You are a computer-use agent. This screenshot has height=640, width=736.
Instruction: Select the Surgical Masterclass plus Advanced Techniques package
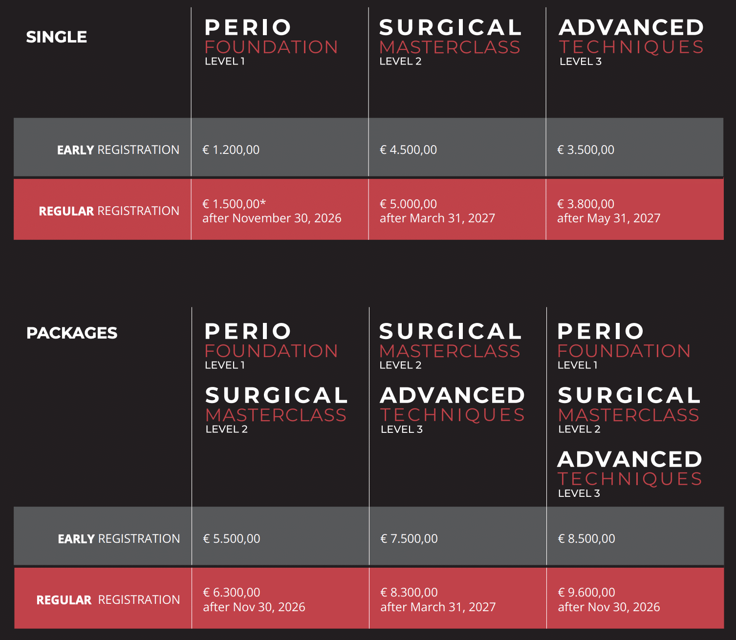pos(452,378)
